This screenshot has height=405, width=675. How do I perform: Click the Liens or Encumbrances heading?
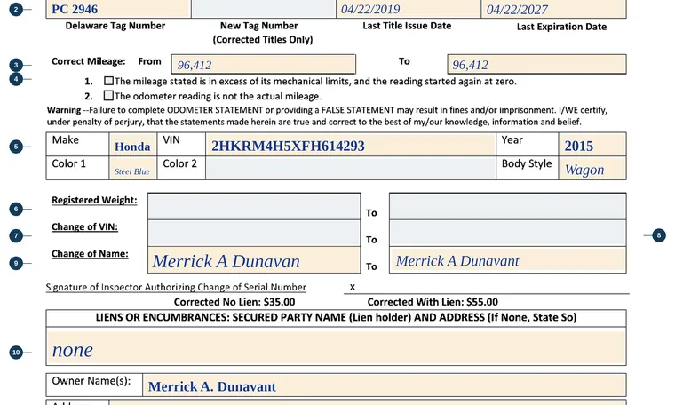pos(336,318)
